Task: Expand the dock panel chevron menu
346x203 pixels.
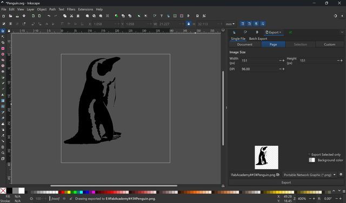Action: click(x=342, y=32)
